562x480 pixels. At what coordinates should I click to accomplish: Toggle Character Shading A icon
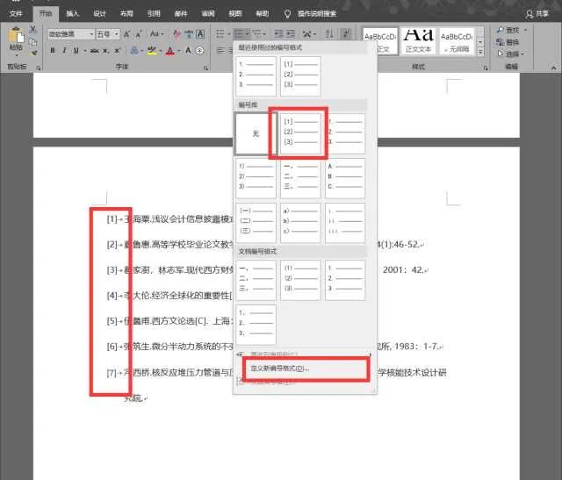188,51
